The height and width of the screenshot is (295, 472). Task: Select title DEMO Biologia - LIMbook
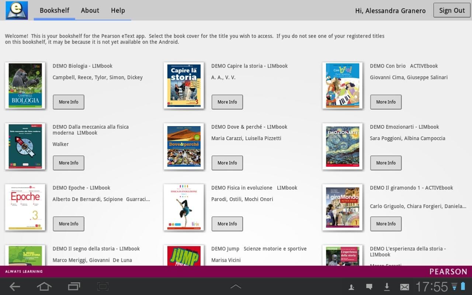(x=83, y=66)
